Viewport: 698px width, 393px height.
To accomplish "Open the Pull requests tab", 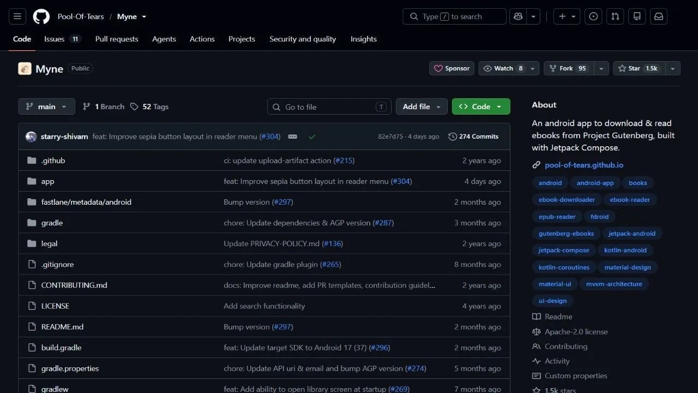I will (117, 39).
